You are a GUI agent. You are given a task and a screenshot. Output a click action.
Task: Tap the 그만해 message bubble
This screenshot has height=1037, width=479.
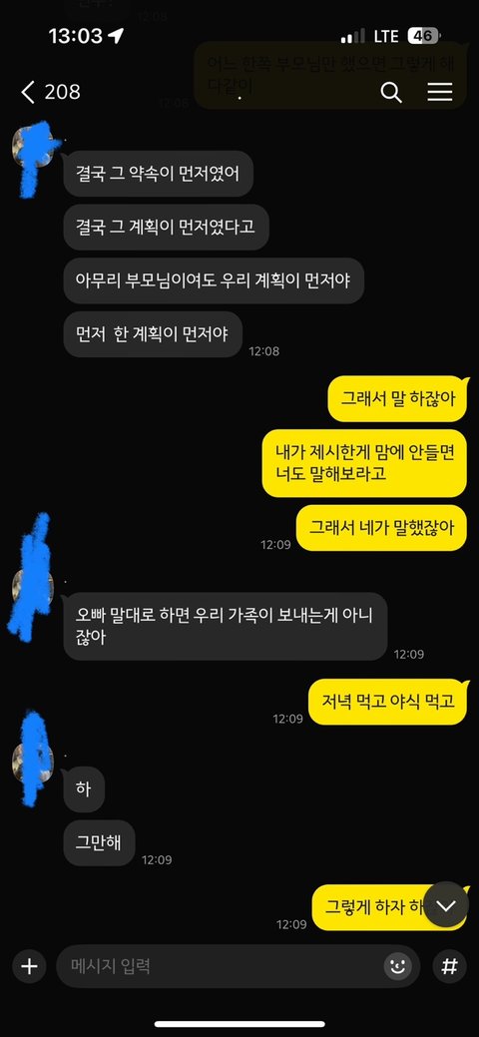coord(99,843)
